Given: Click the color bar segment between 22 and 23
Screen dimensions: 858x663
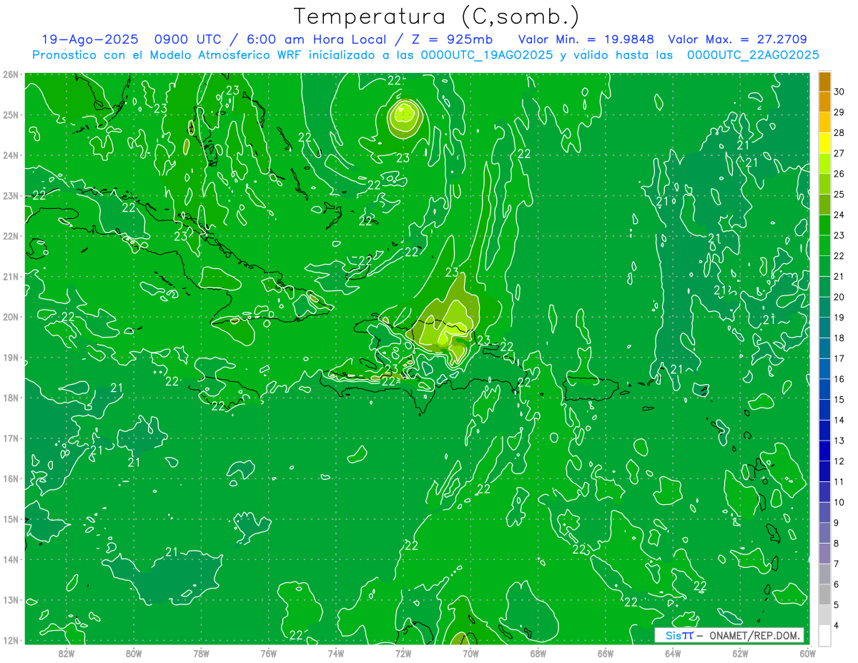Looking at the screenshot, I should coord(824,245).
